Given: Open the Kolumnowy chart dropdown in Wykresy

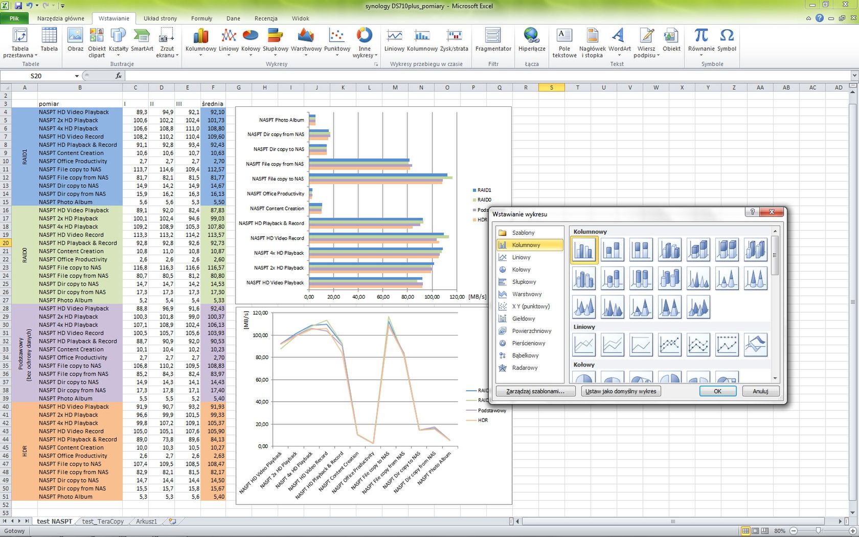Looking at the screenshot, I should tap(200, 43).
